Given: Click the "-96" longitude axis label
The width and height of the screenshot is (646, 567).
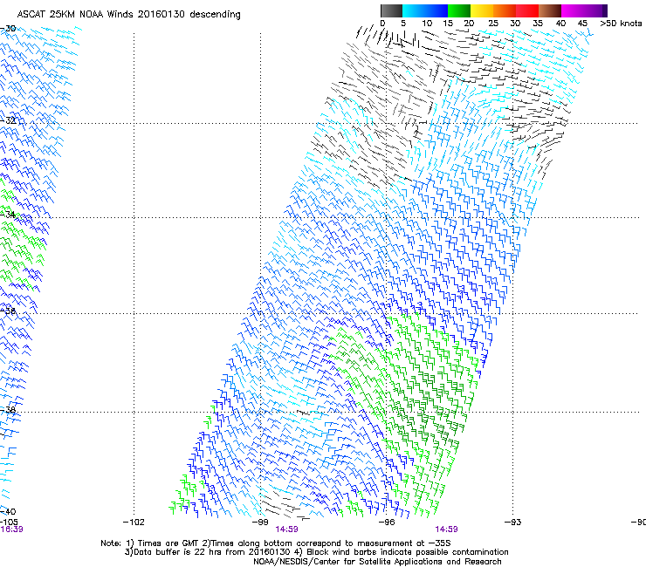Looking at the screenshot, I should click(387, 523).
